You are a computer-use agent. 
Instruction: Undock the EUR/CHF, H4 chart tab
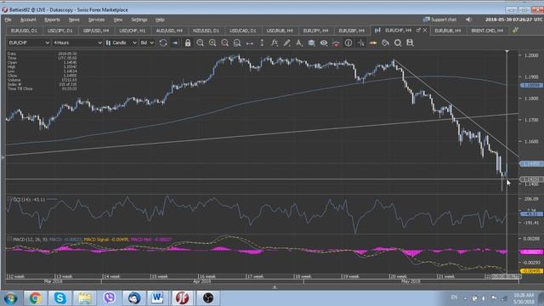(418, 31)
